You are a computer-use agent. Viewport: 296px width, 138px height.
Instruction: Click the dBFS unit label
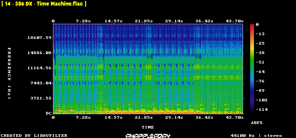point(257,123)
